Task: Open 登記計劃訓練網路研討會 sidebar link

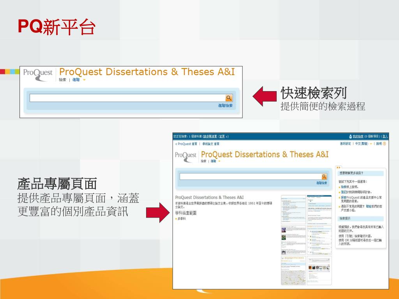Action: pos(356,192)
